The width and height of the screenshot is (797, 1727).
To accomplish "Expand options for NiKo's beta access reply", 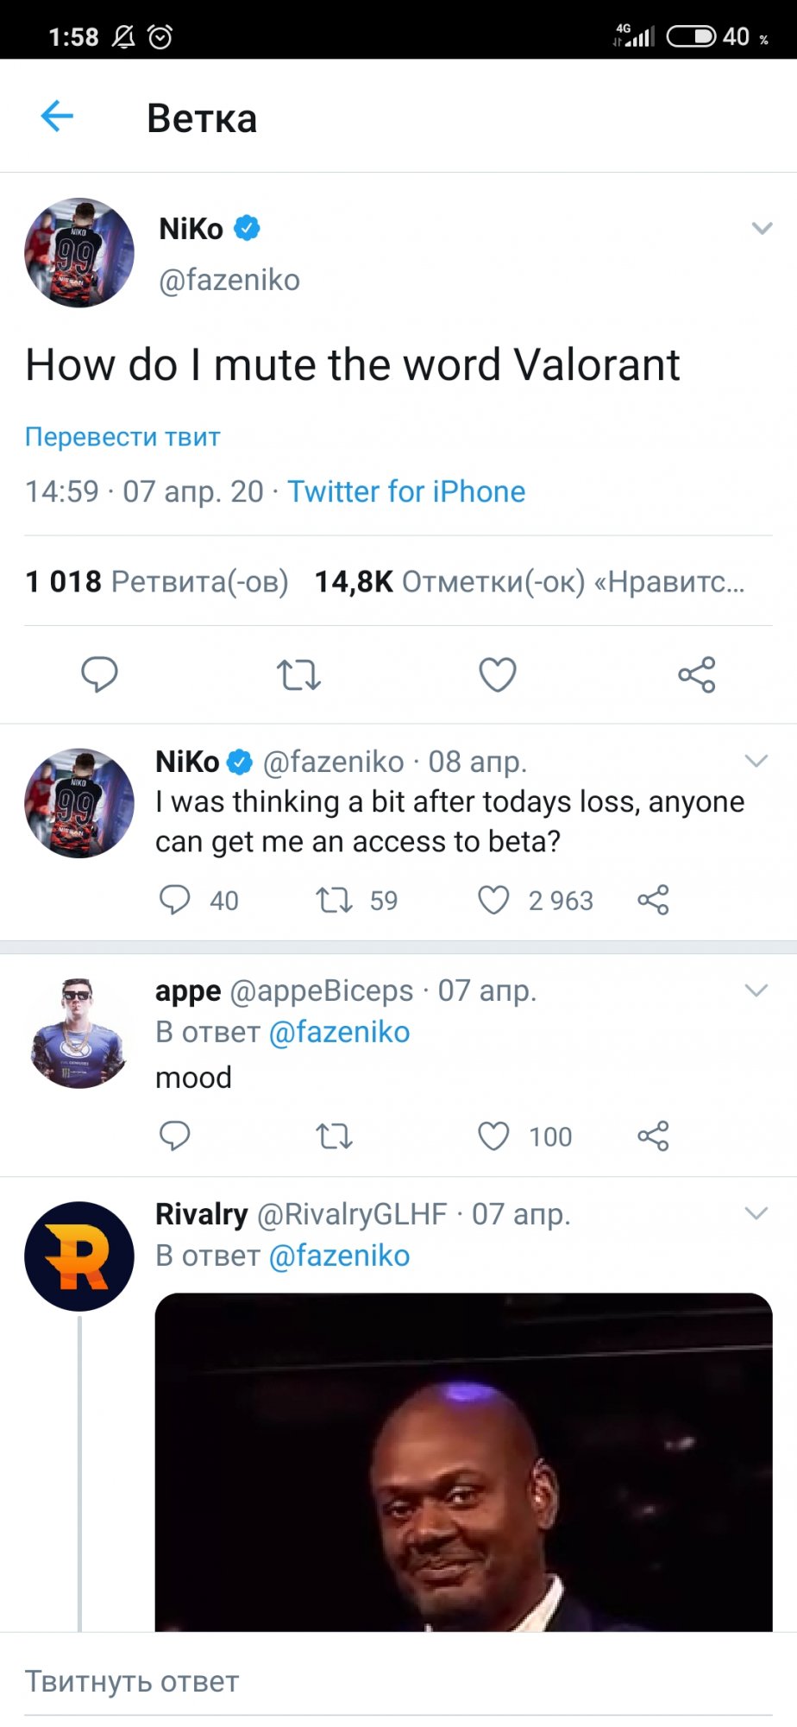I will coord(755,762).
